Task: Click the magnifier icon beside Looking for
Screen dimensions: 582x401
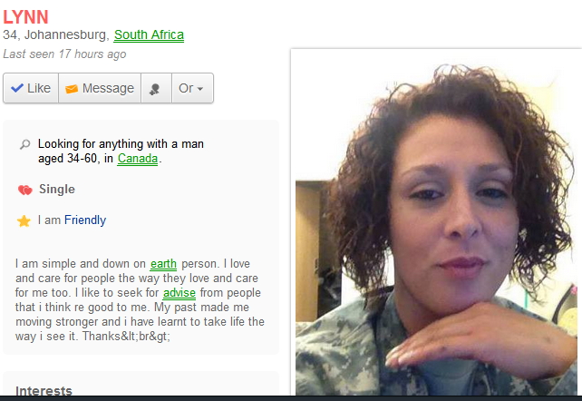Action: pos(24,144)
